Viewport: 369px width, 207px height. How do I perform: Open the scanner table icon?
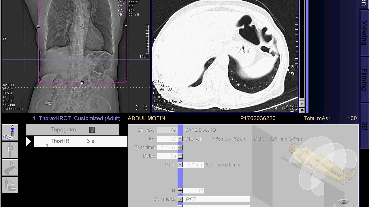click(x=10, y=168)
